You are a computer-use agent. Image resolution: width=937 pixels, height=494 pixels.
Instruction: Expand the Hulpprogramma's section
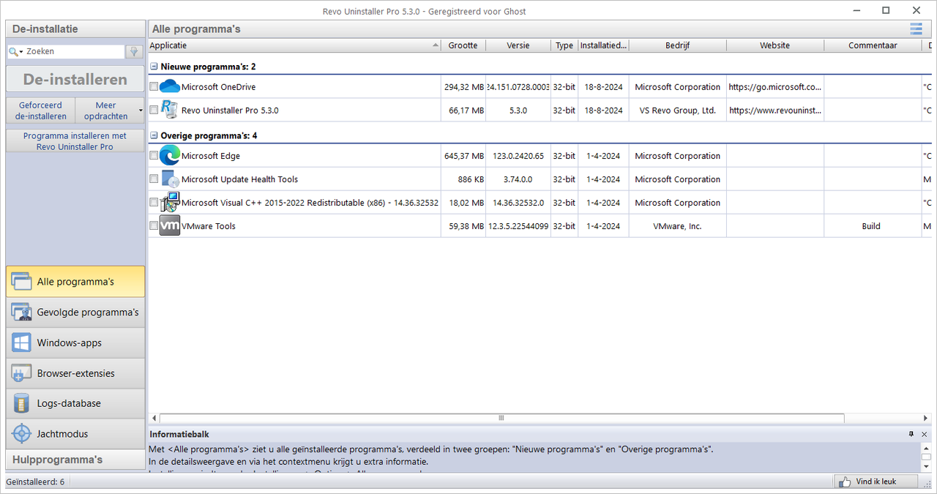click(75, 460)
